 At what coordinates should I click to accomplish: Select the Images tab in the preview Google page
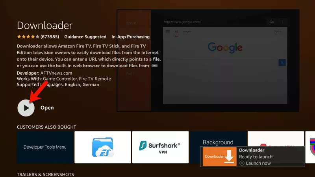coord(187,31)
